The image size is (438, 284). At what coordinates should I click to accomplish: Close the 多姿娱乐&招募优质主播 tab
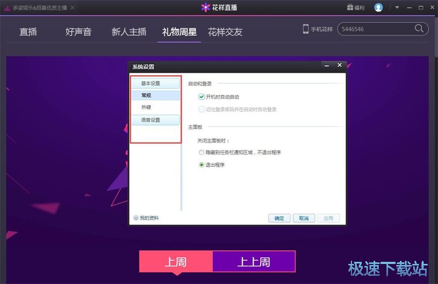tap(72, 8)
